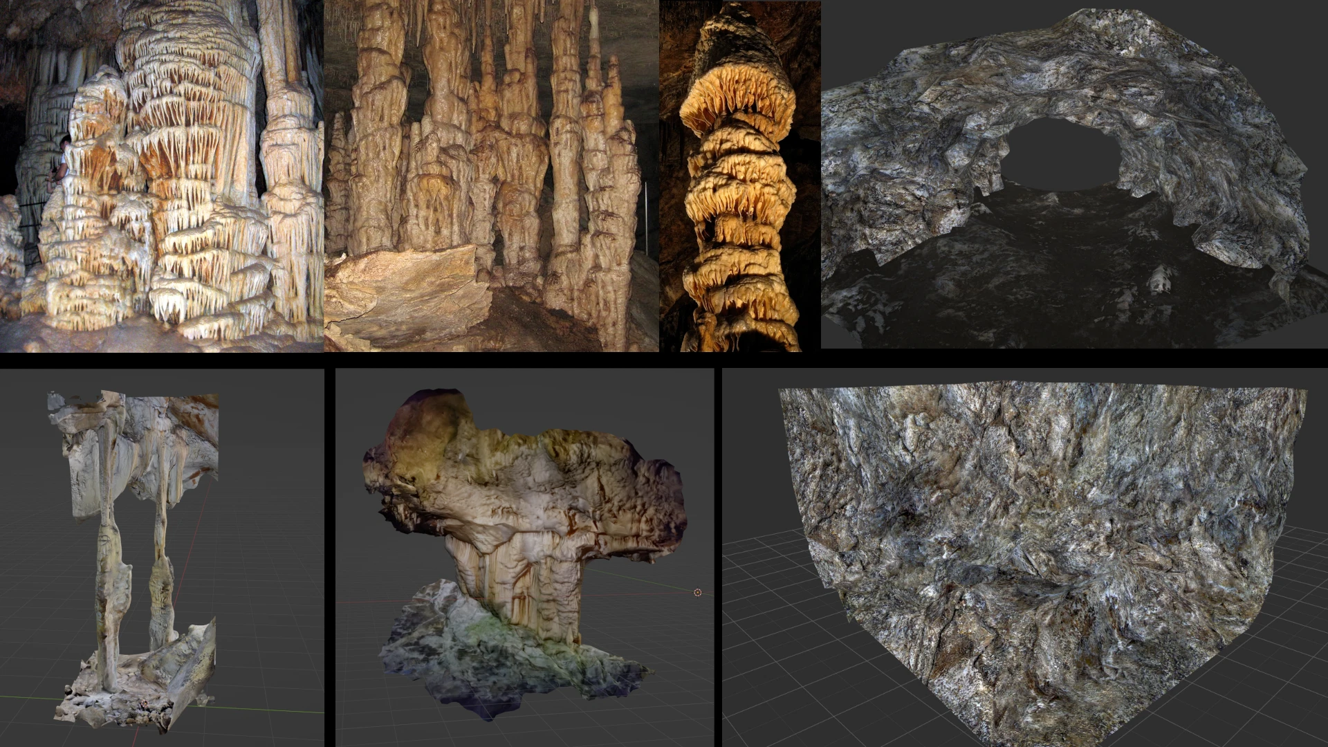The image size is (1328, 747).
Task: Select the tall brown stalagmites cave photo
Action: tap(491, 176)
